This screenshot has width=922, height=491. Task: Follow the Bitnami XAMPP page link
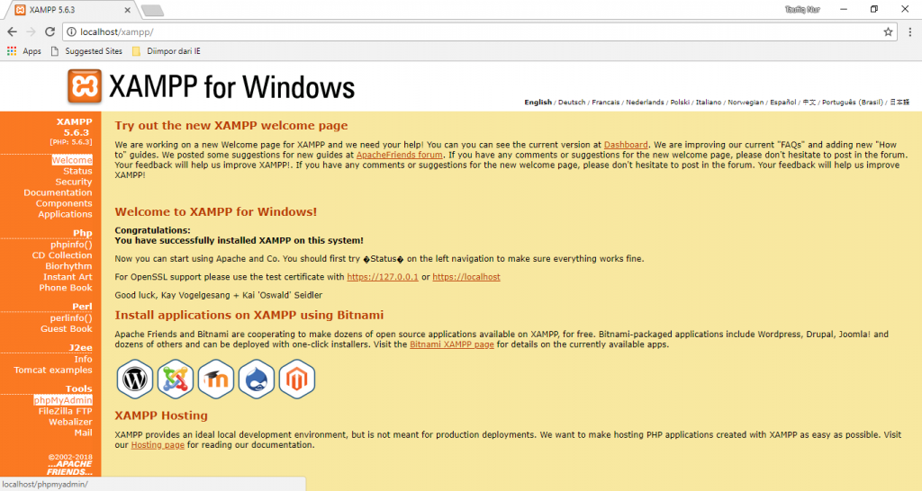click(452, 344)
